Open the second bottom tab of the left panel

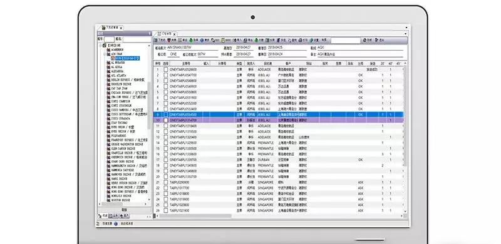(x=113, y=216)
